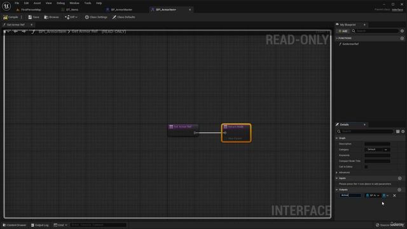The height and width of the screenshot is (229, 407).
Task: Add a new output parameter
Action: pos(399,190)
